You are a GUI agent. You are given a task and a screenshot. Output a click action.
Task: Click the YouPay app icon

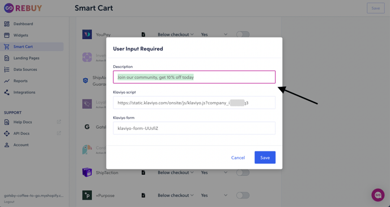tap(87, 35)
